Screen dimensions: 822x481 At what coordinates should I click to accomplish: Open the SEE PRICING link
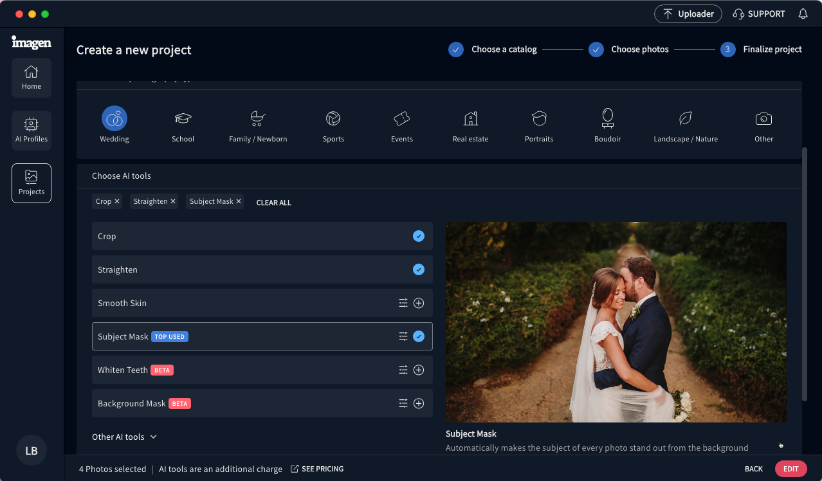[x=317, y=469]
